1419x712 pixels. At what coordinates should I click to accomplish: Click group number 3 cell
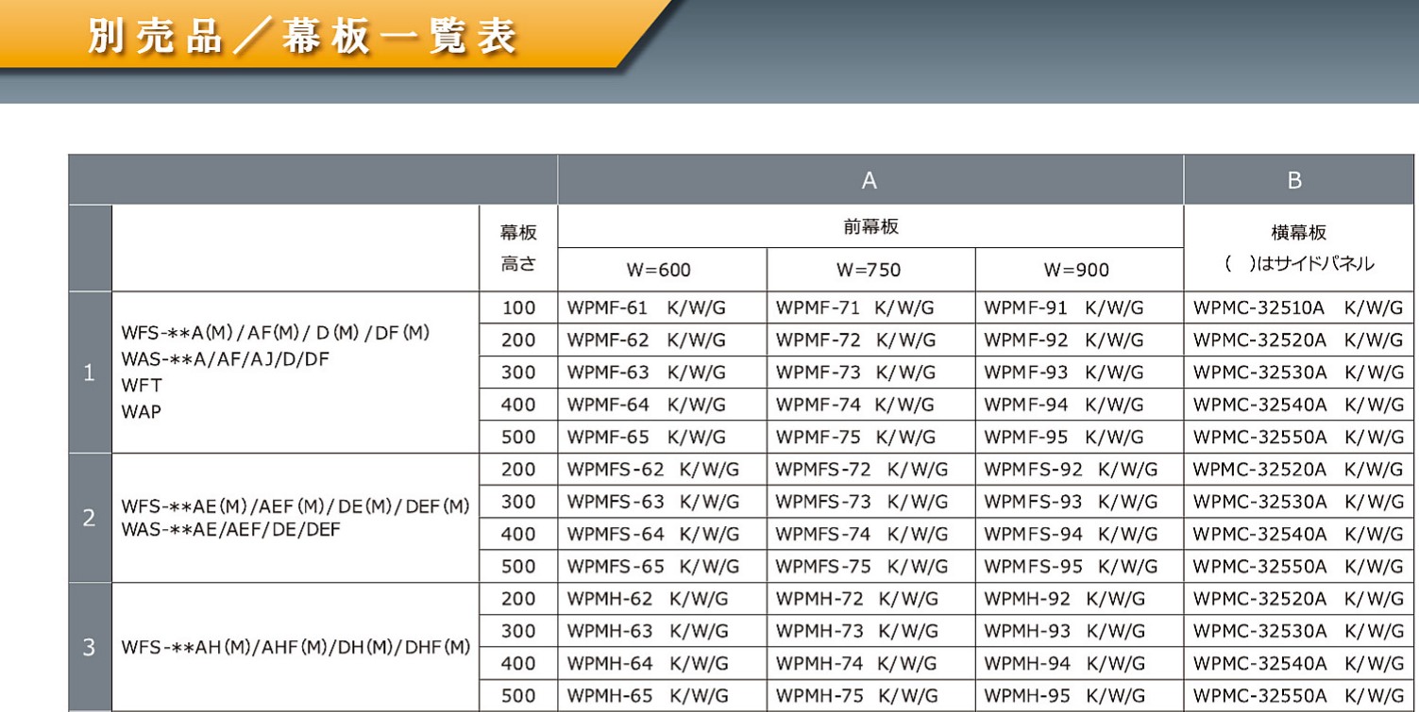[x=90, y=647]
